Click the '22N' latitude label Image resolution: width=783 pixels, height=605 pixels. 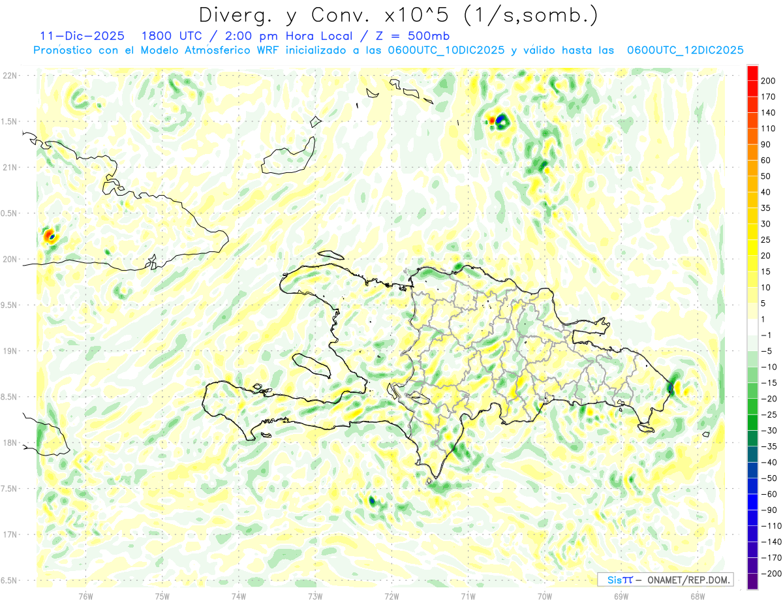[11, 76]
